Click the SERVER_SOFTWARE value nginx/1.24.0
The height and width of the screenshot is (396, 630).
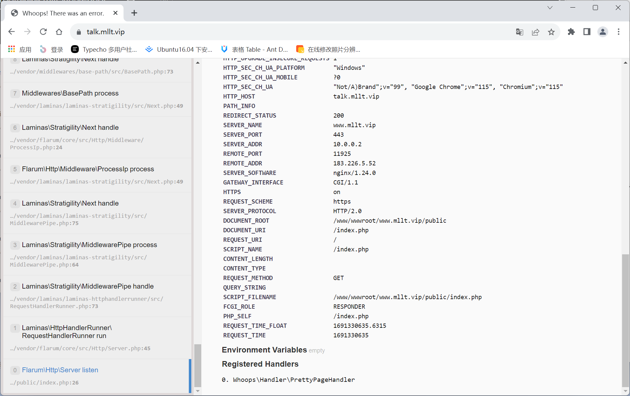pyautogui.click(x=354, y=173)
